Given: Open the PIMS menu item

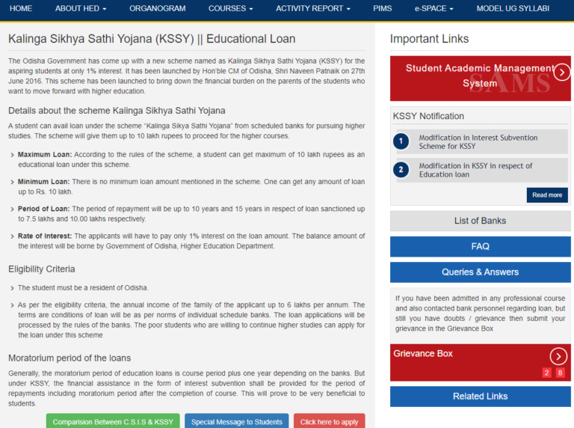Looking at the screenshot, I should click(383, 8).
